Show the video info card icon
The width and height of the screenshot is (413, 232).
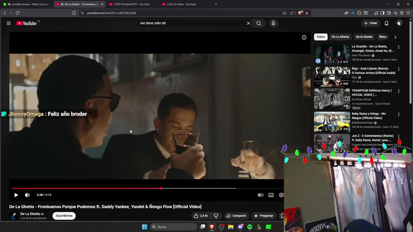pos(304,37)
